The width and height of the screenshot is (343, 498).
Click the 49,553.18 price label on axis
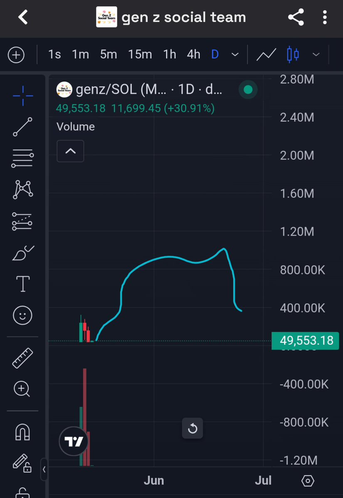pyautogui.click(x=305, y=341)
